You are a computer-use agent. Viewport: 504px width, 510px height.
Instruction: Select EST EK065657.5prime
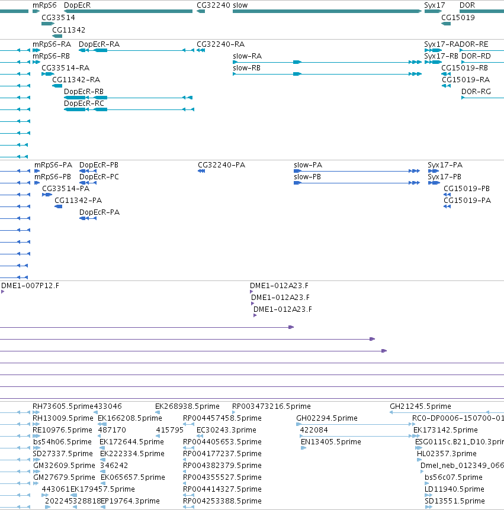click(133, 477)
